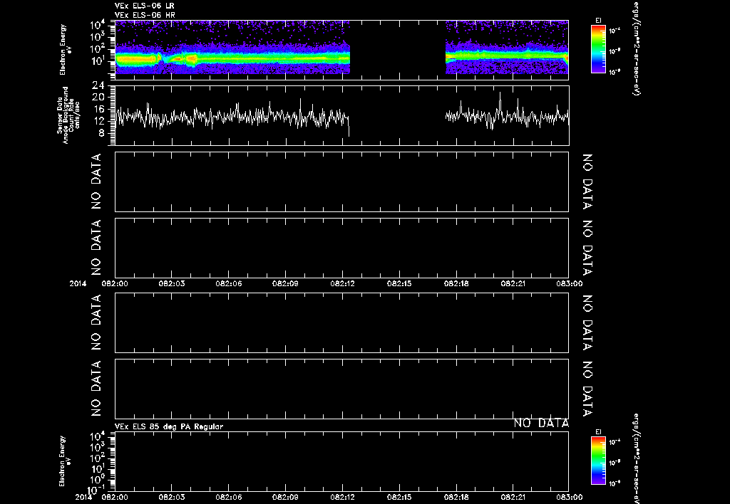Select the "12" tick on the count rate axis

[x=98, y=121]
